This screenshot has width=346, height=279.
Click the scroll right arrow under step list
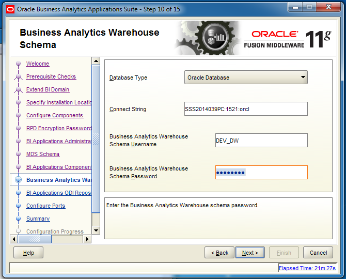click(87, 239)
